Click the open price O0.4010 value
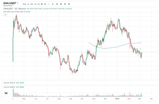This screenshot has width=159, height=104. click(x=30, y=9)
